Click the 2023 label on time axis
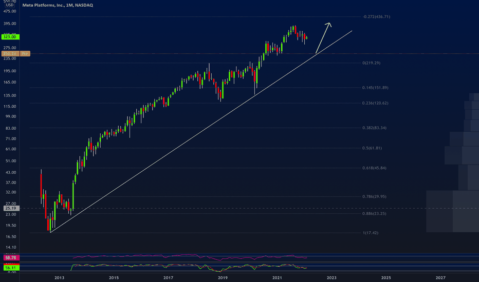479x282 pixels. [331, 278]
